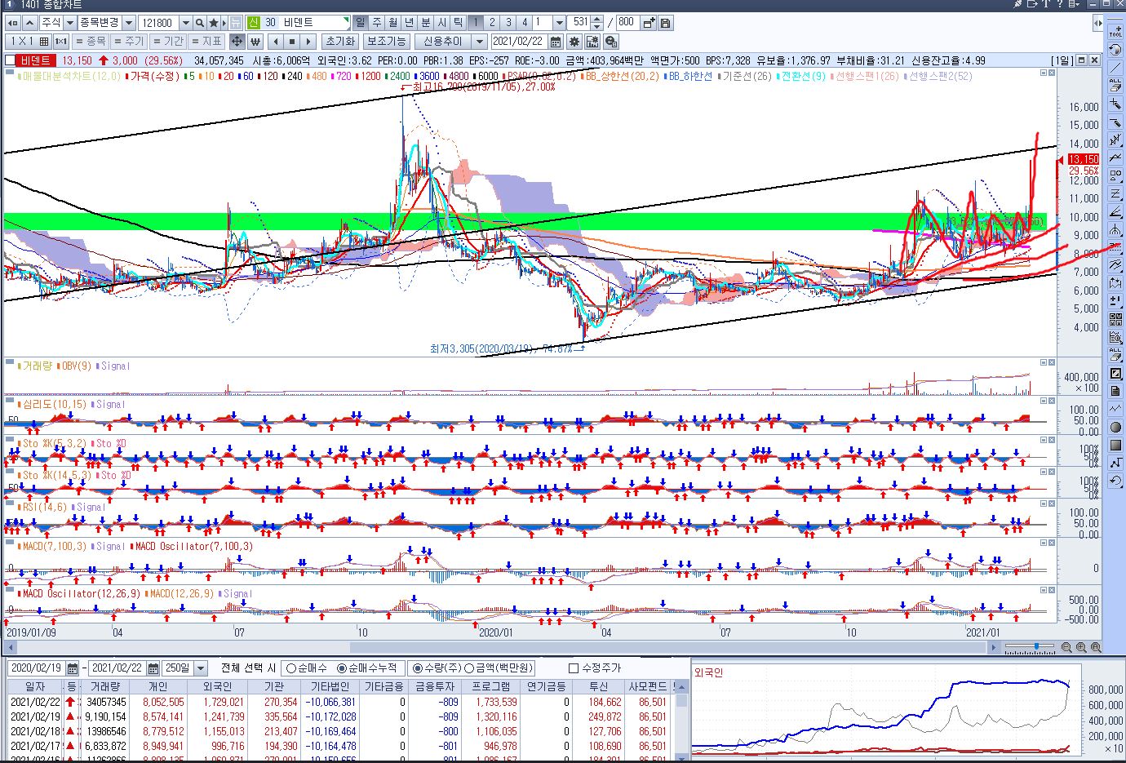1126x763 pixels.
Task: Switch to monthly 월 chart period
Action: (x=393, y=23)
